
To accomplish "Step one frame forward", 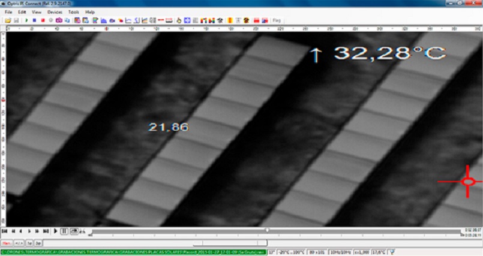I will (x=29, y=231).
